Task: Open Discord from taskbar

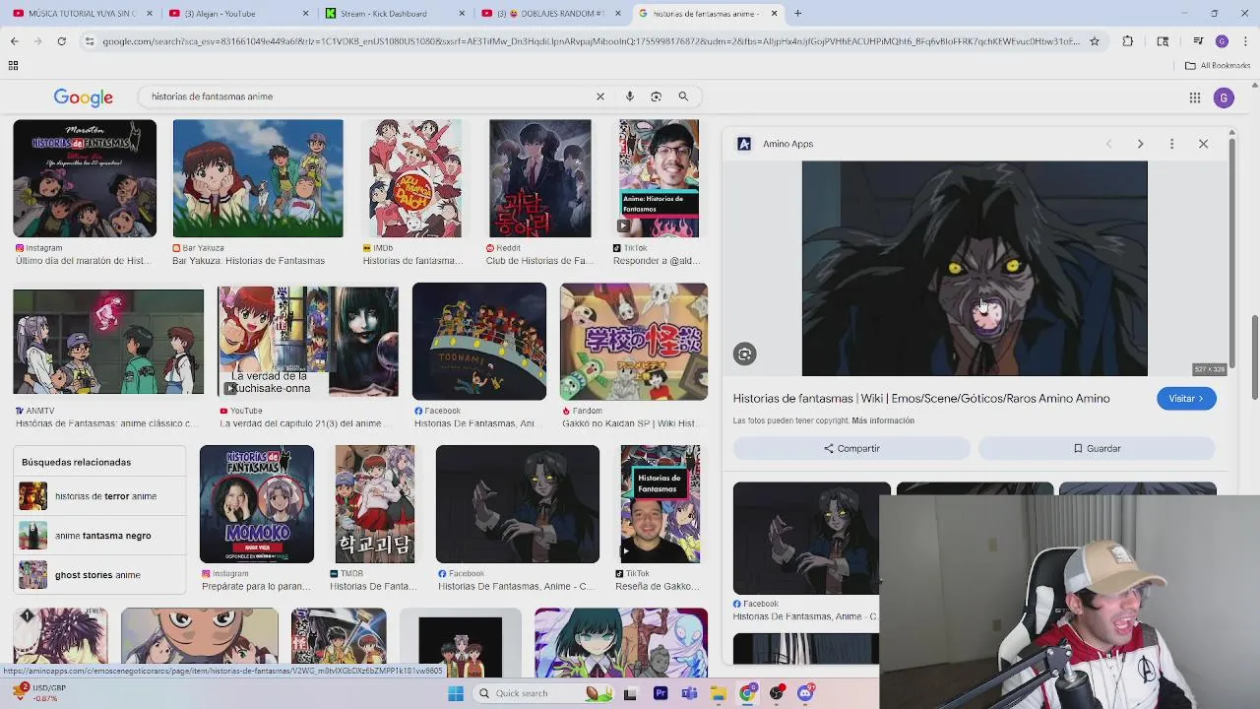Action: click(805, 693)
